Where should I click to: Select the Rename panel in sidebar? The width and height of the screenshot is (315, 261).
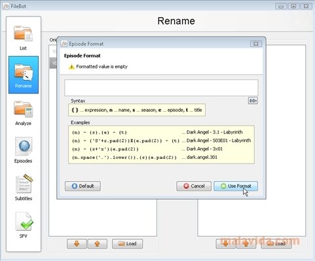coord(24,75)
